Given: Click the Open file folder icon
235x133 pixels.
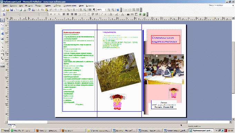Looking at the screenshot, I should [x=8, y=10].
